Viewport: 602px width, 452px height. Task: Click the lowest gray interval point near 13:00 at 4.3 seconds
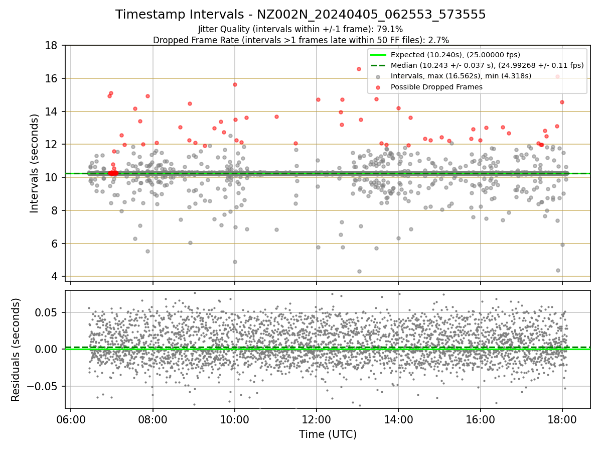359,271
